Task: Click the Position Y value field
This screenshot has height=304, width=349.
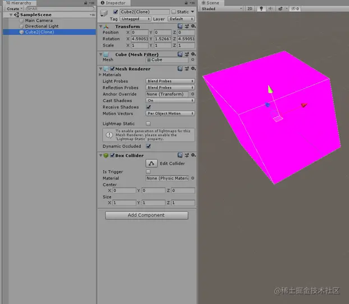Action: point(163,32)
